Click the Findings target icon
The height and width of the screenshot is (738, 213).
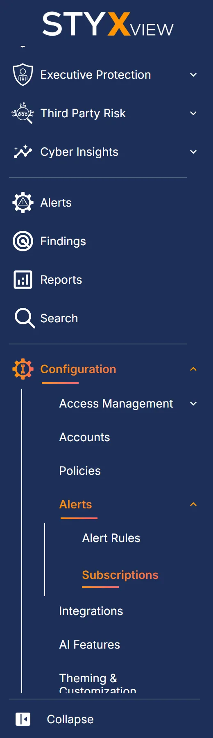tap(23, 241)
